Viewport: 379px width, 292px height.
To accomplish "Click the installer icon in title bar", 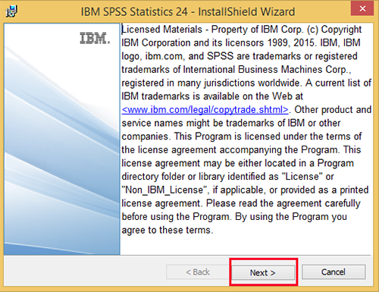I will (11, 11).
